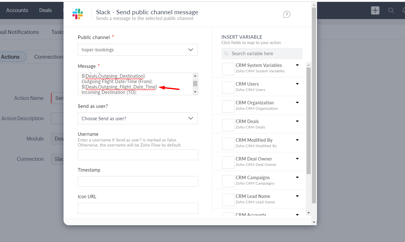Expand CRM Modified By arrow
The width and height of the screenshot is (405, 242).
297,140
